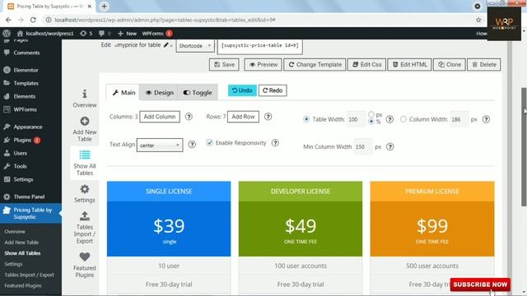Click help icon next to Column Width
Viewport: 527px width, 296px height.
tap(486, 119)
